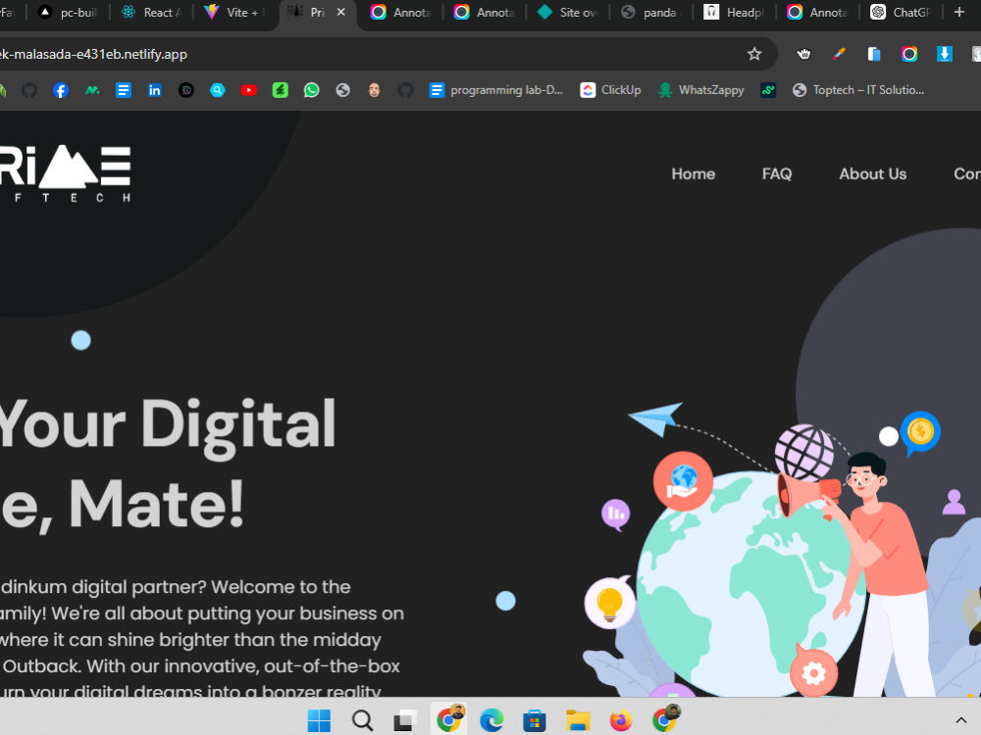Open the dark green squiggle bookmark

coord(768,90)
